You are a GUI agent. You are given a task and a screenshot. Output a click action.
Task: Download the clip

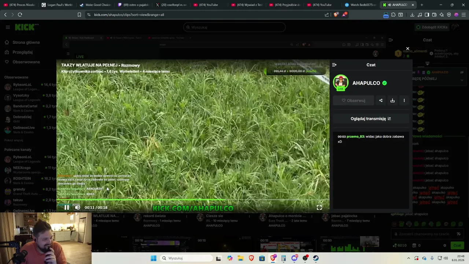pos(392,100)
